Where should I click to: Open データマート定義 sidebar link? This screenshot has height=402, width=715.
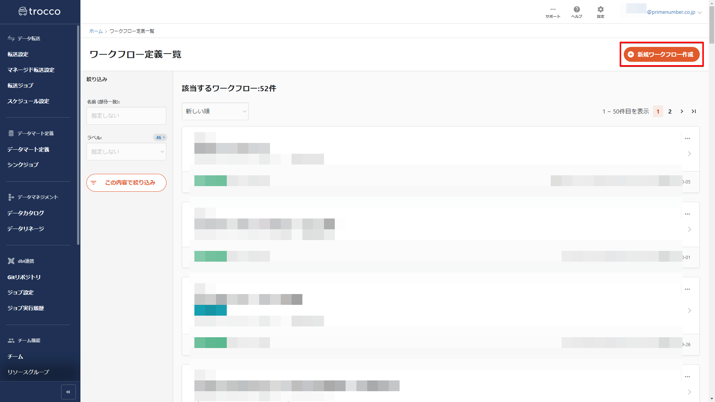[x=28, y=150]
